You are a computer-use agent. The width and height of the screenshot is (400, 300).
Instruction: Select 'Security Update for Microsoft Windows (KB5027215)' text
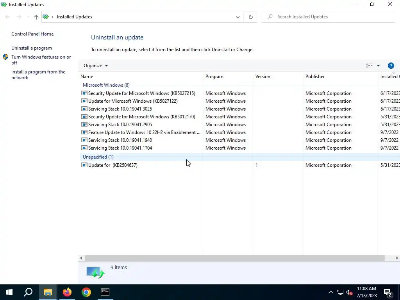tap(141, 93)
